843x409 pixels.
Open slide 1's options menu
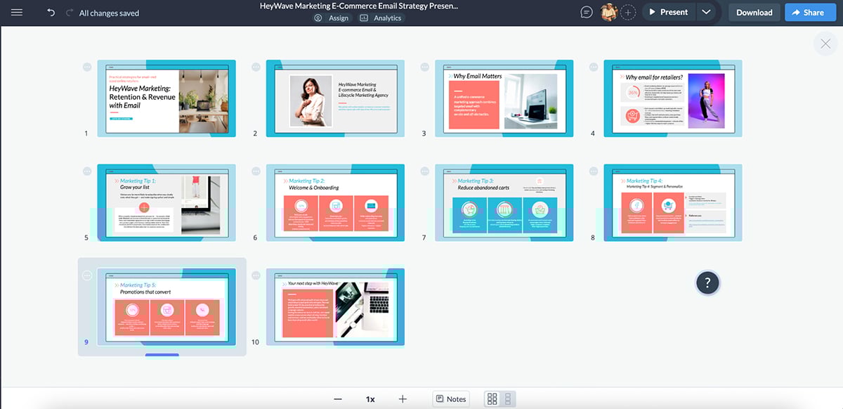point(86,66)
